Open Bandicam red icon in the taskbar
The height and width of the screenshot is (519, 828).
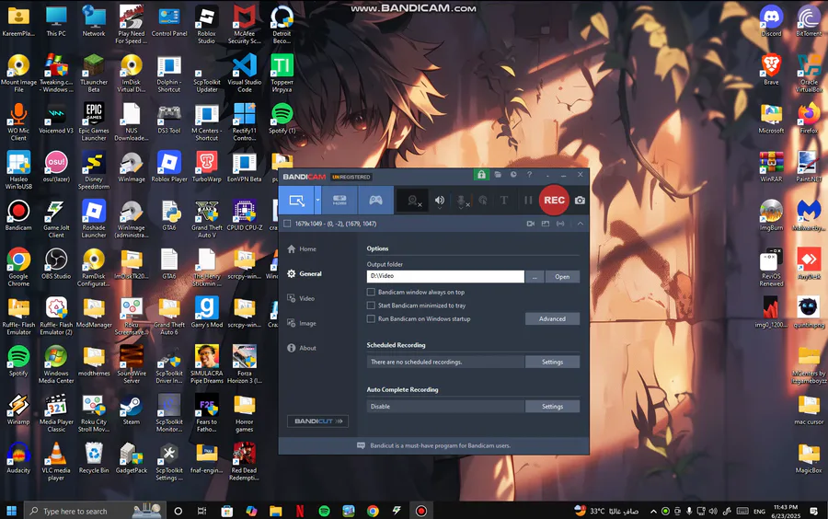click(x=420, y=511)
